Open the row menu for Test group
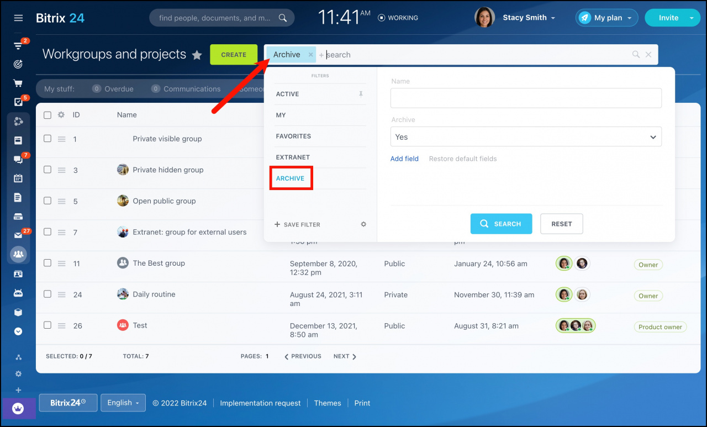This screenshot has height=427, width=707. click(62, 325)
